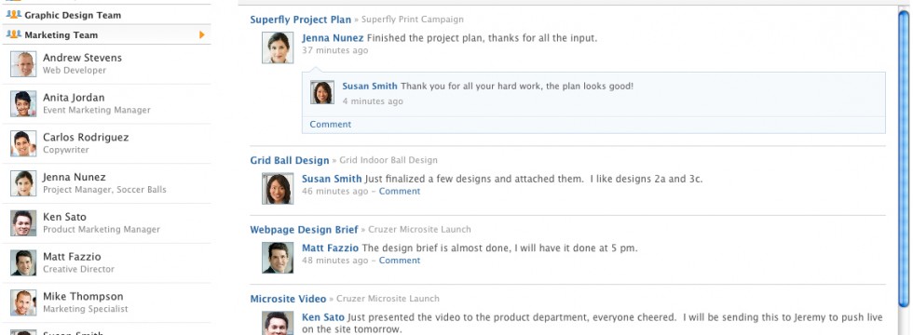Click Comment next to 48 minutes ago
This screenshot has width=913, height=335.
coord(400,261)
